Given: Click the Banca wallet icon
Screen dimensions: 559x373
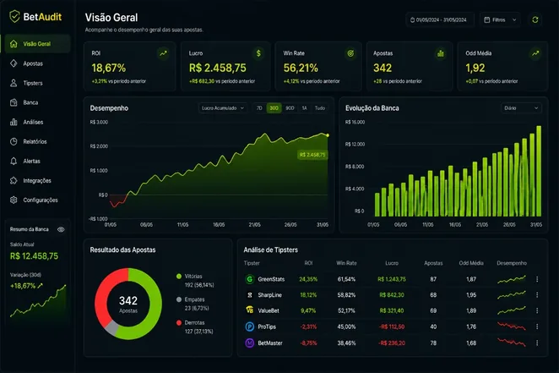Looking at the screenshot, I should [x=14, y=102].
